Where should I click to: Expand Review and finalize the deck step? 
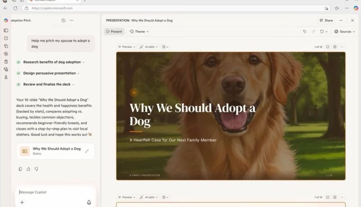coord(73,85)
